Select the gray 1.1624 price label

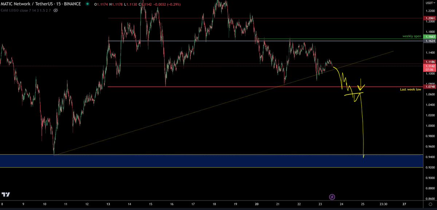point(430,41)
